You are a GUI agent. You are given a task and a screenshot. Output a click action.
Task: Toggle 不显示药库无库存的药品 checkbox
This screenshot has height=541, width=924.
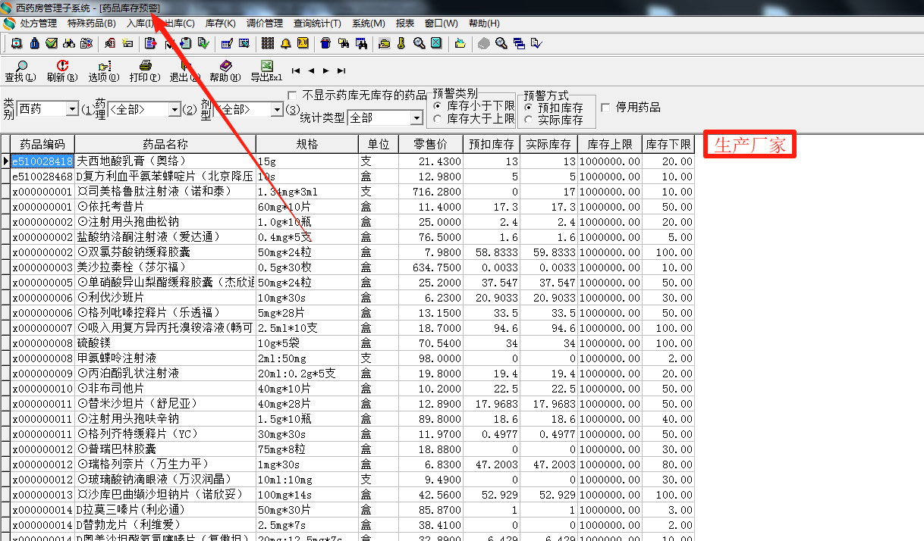pos(293,95)
